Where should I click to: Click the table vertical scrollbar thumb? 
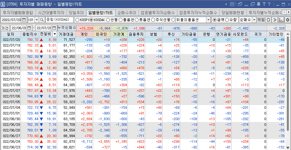[288, 83]
